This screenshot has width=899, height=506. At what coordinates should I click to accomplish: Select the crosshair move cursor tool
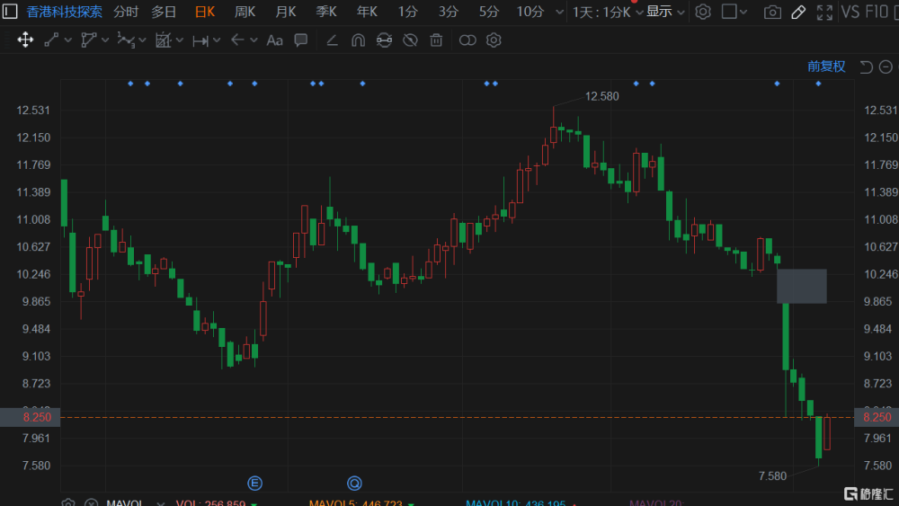(25, 40)
